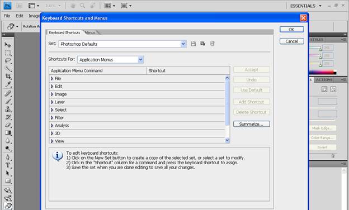This screenshot has width=349, height=210.
Task: Click the Photoshop Ps logo icon
Action: pyautogui.click(x=7, y=6)
